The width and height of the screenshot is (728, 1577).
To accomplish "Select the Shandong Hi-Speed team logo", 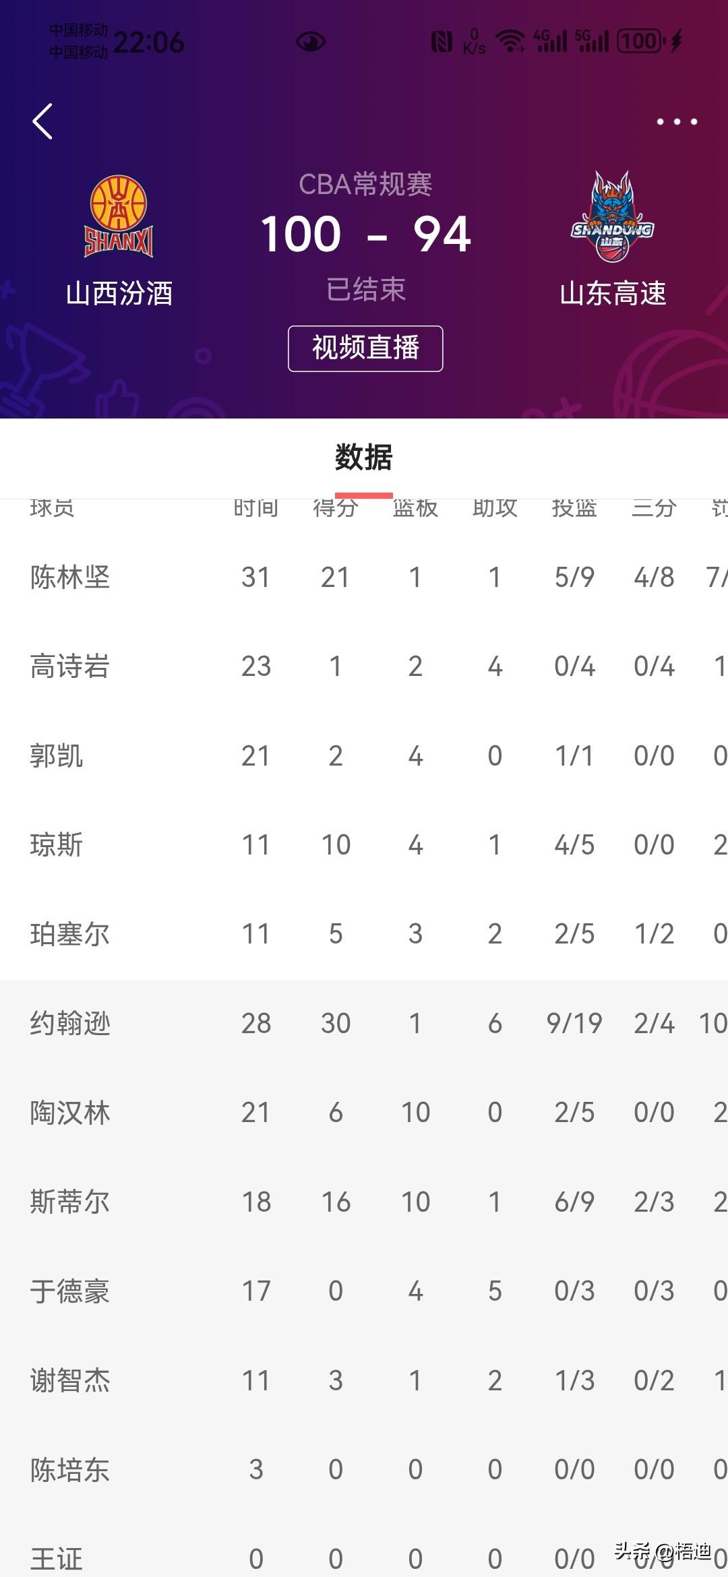I will (x=613, y=216).
